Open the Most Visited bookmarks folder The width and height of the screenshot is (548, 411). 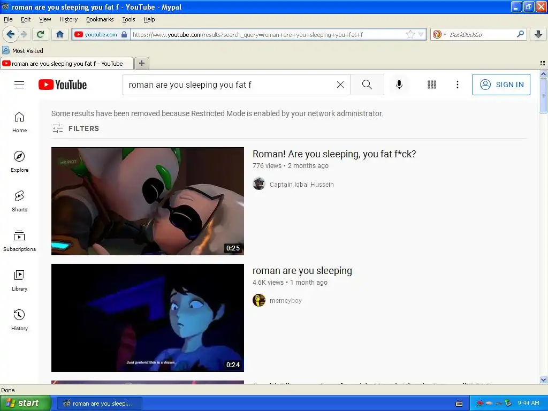pyautogui.click(x=22, y=51)
